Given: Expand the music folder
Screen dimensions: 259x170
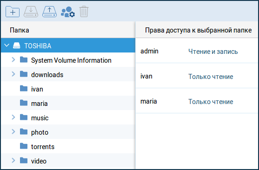Looking at the screenshot, I should [13, 117].
